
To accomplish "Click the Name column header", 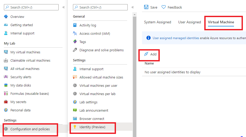I will pos(149,63).
